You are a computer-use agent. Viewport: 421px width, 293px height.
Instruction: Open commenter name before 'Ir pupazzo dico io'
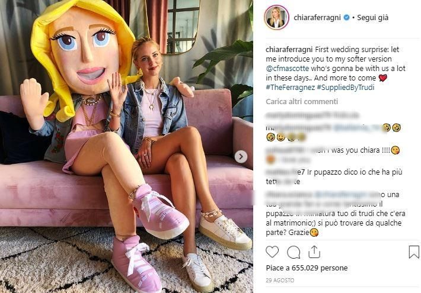(x=285, y=172)
